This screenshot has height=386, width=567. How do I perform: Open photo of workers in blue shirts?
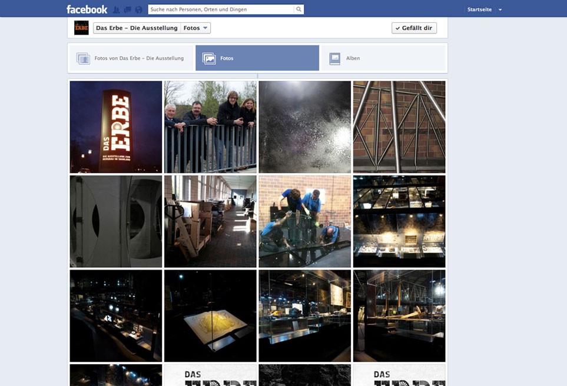click(x=305, y=222)
